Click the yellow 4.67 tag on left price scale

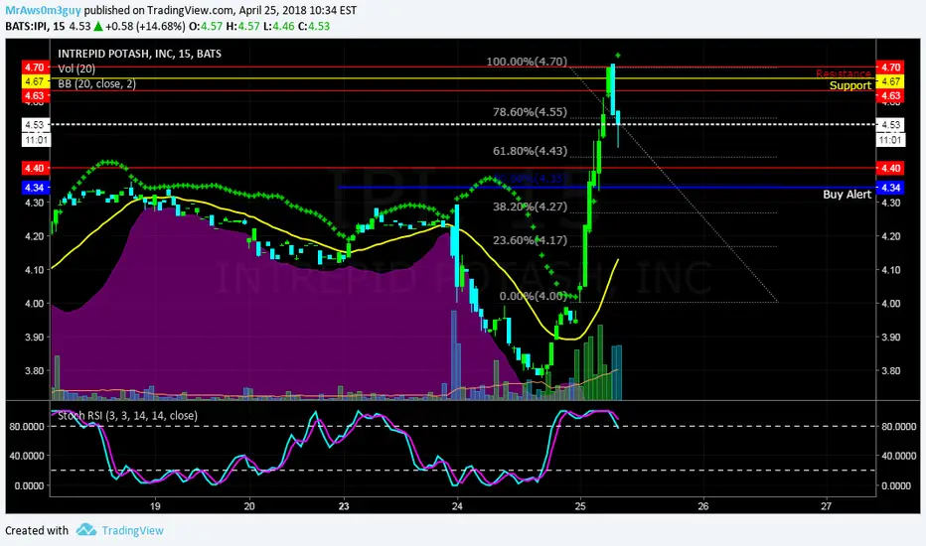[35, 81]
